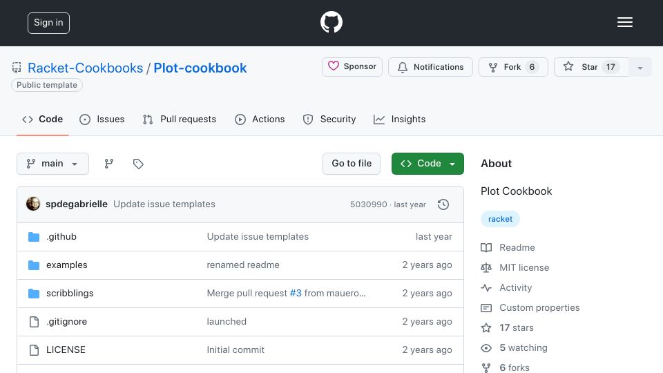Screen dimensions: 663x373
Task: Select the racket topic tag
Action: [500, 219]
